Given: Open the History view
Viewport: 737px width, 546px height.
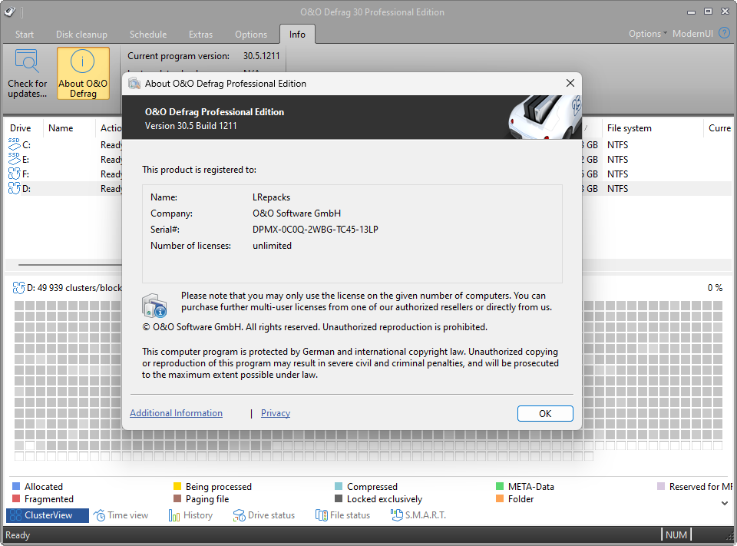Looking at the screenshot, I should [x=190, y=515].
